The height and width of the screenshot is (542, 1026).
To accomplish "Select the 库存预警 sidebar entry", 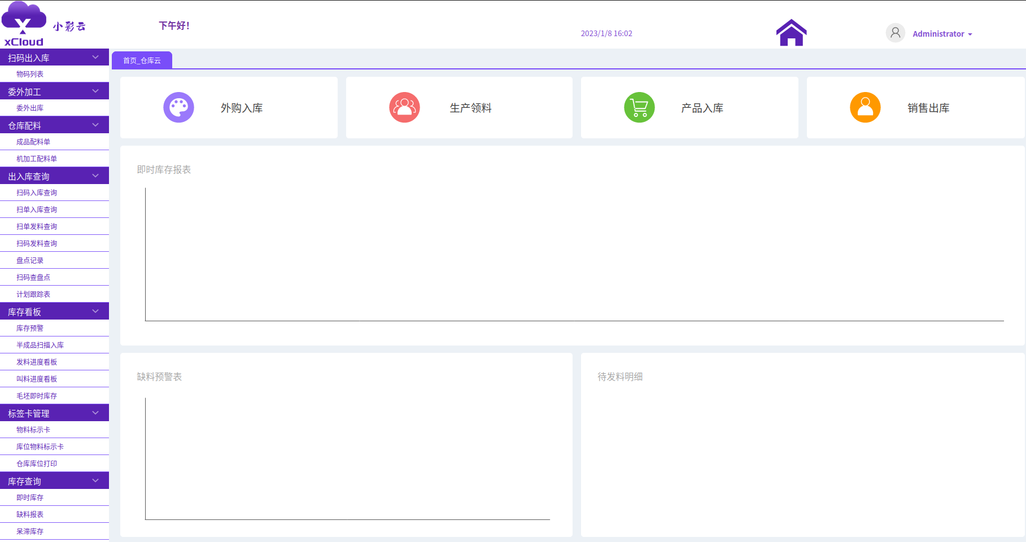I will coord(54,328).
